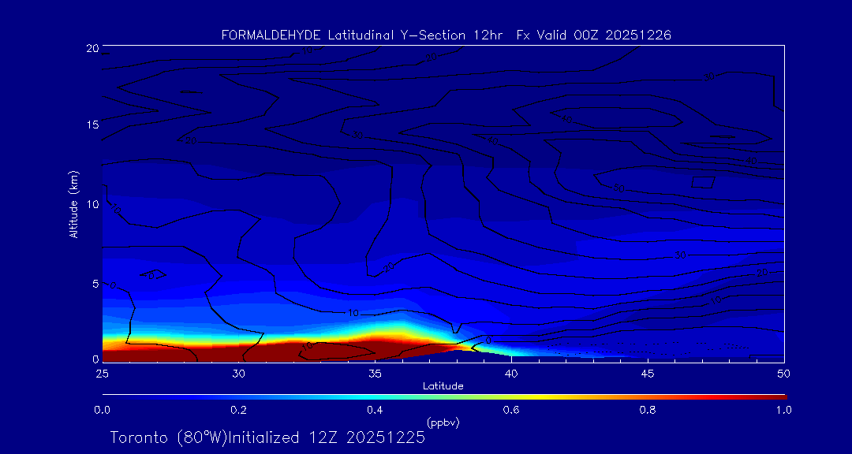Screen dimensions: 852x454
Task: Click the Altitude (km) axis label
Action: [x=73, y=204]
